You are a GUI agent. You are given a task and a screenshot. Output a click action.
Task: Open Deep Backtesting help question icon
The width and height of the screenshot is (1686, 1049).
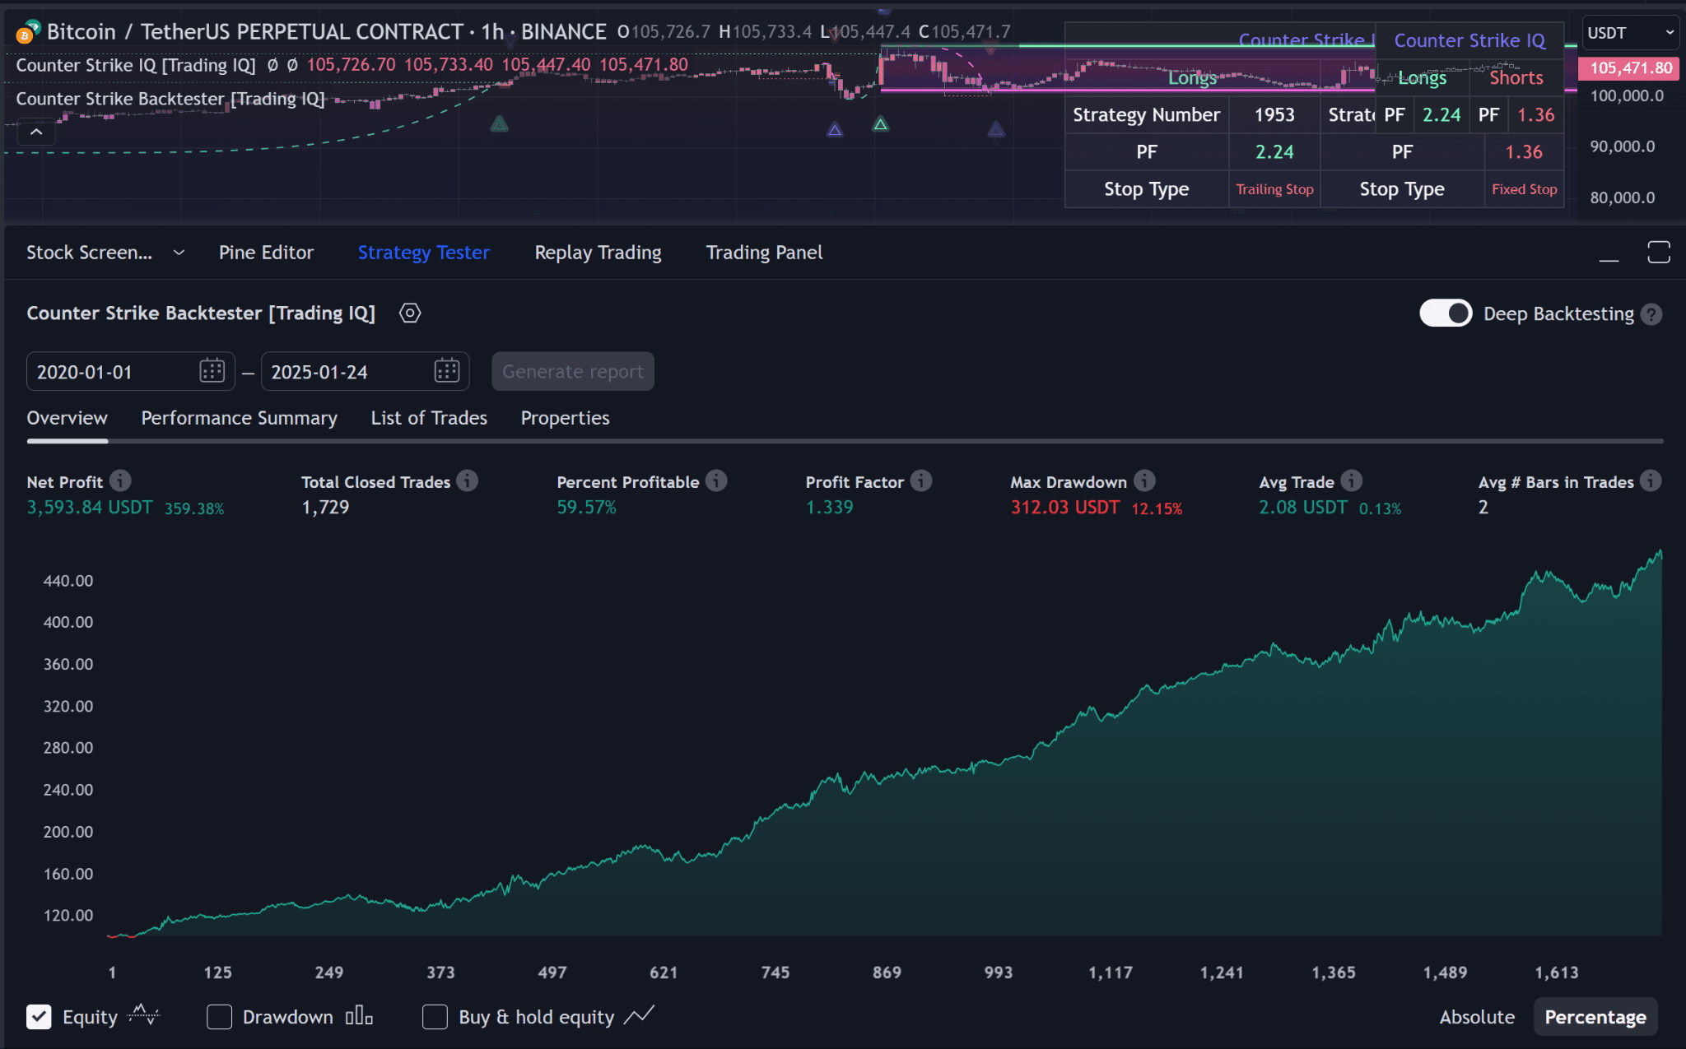coord(1651,314)
